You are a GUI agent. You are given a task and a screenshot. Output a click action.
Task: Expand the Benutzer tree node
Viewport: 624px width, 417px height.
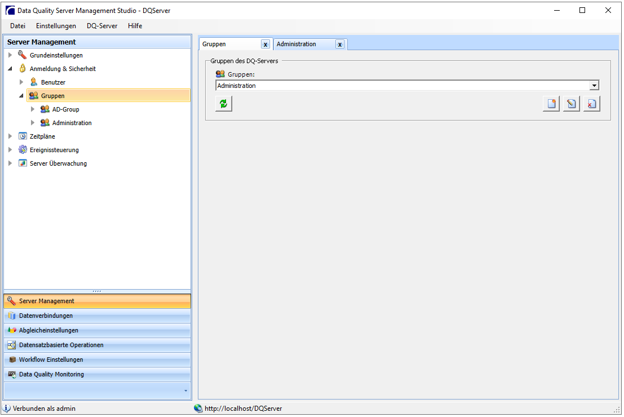pyautogui.click(x=21, y=82)
